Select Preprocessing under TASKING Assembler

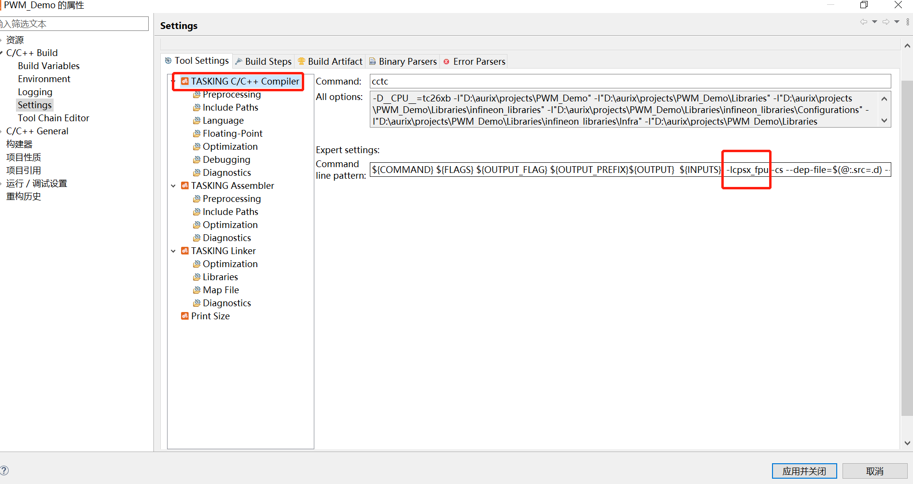tap(232, 199)
